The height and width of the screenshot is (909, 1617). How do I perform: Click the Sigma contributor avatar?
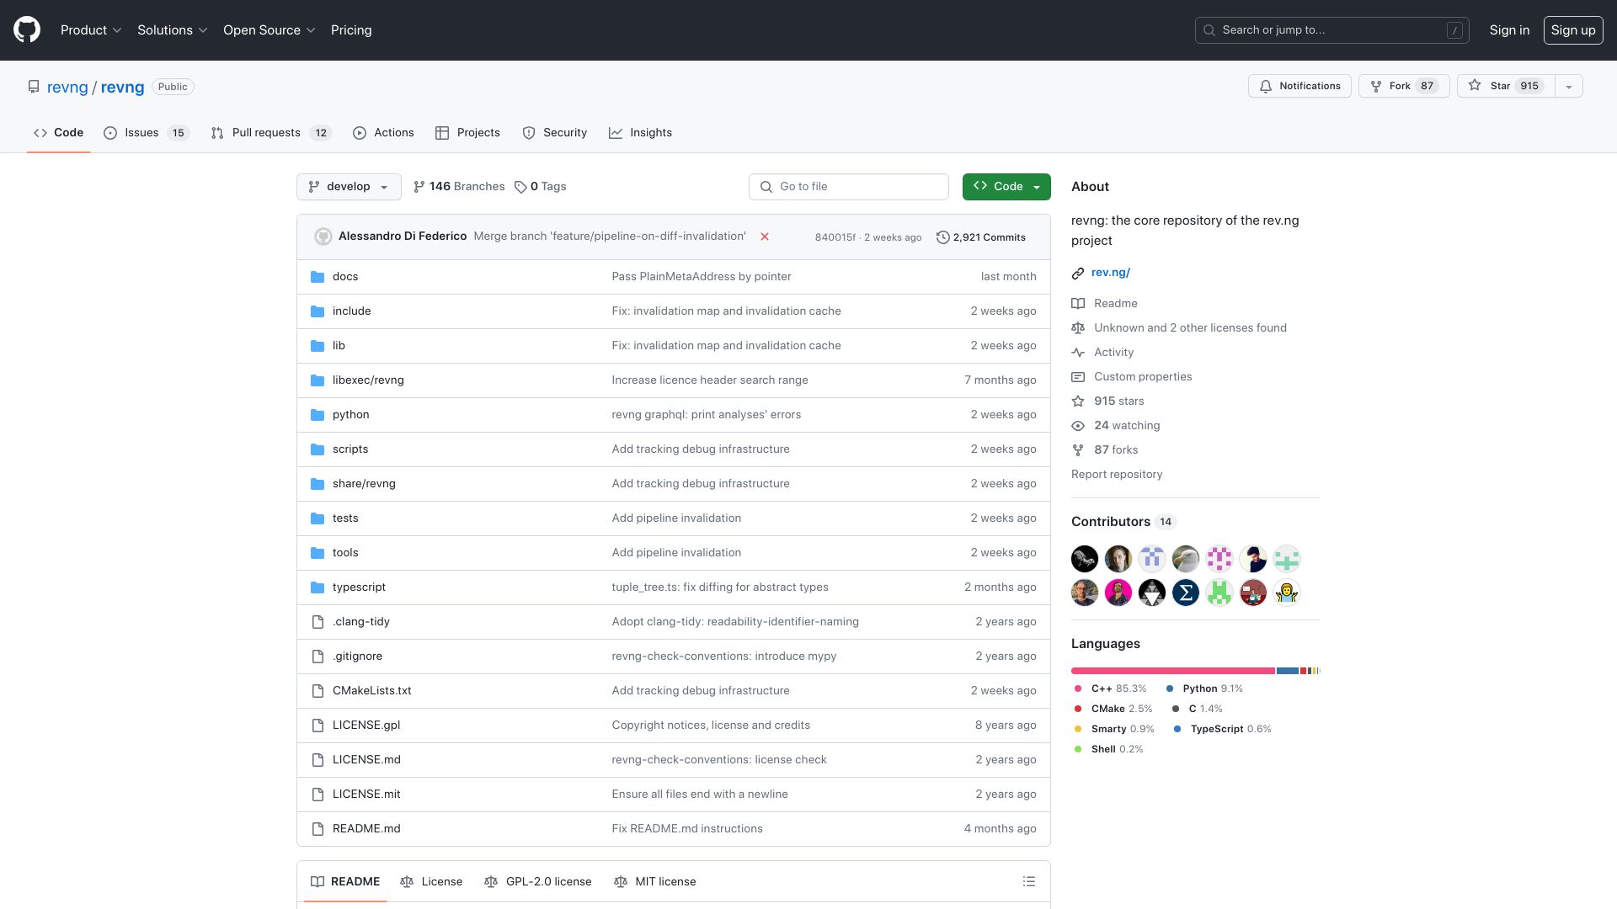(1186, 593)
